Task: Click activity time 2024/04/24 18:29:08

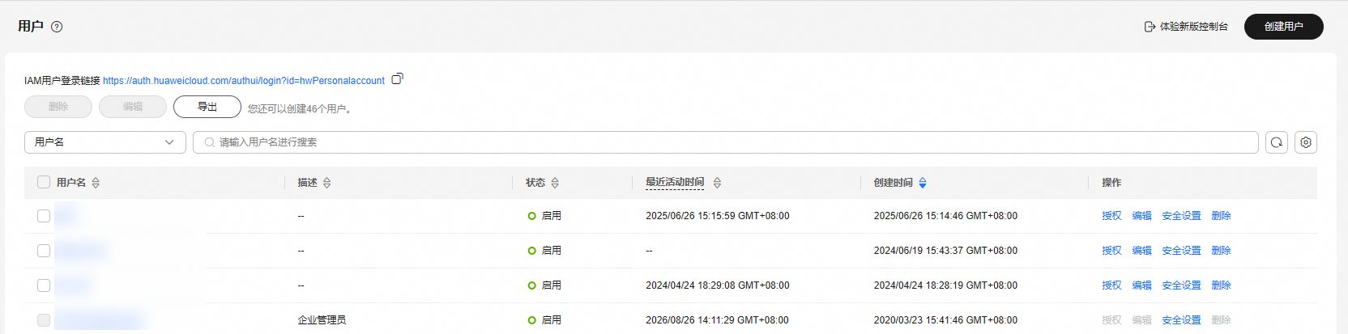Action: coord(717,285)
